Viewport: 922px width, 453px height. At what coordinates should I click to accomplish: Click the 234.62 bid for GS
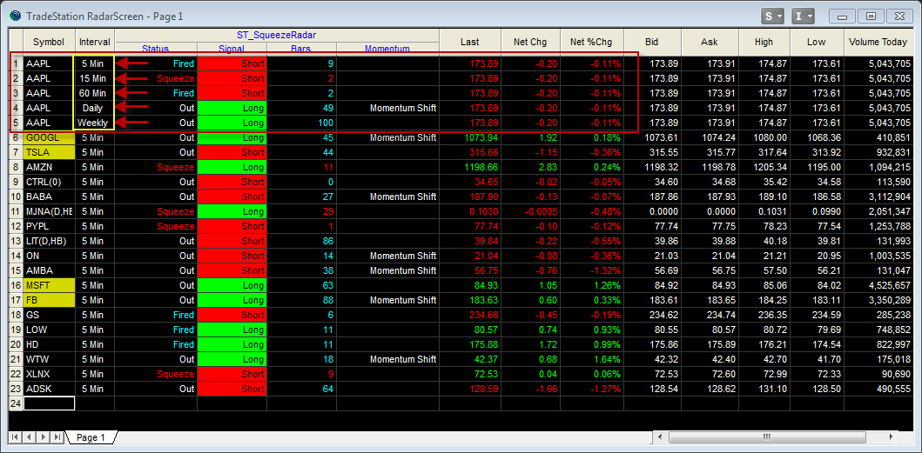651,315
